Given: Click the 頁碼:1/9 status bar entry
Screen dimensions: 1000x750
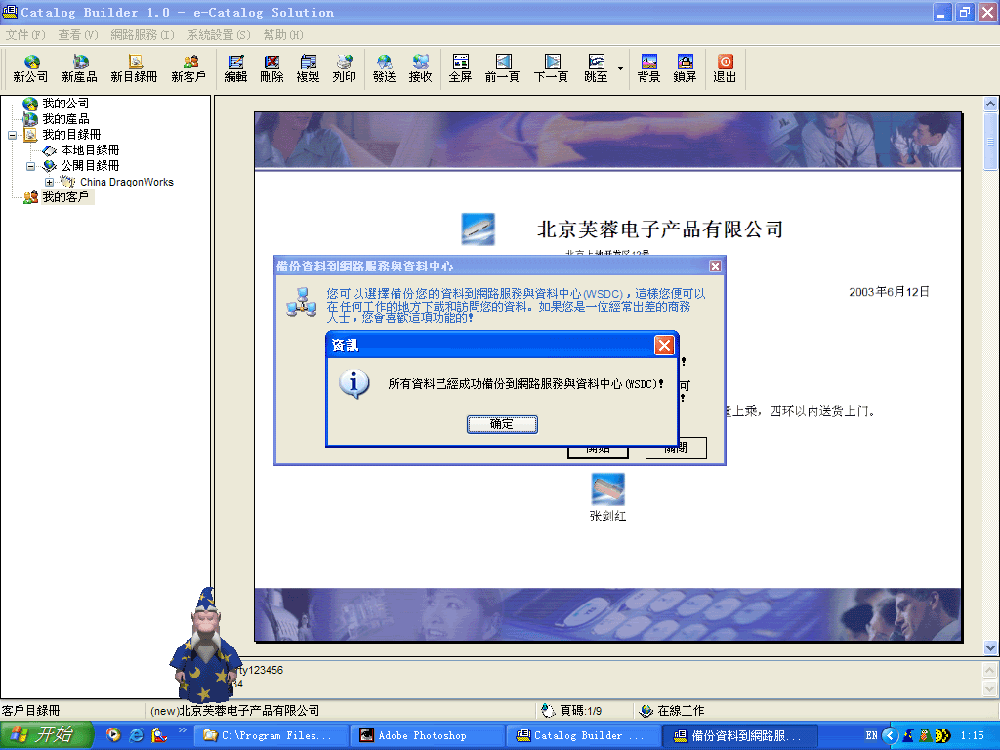Looking at the screenshot, I should pyautogui.click(x=571, y=711).
